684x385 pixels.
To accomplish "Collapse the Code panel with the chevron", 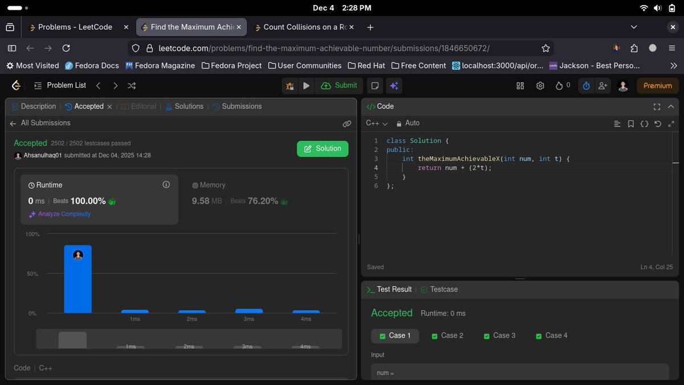I will 671,106.
